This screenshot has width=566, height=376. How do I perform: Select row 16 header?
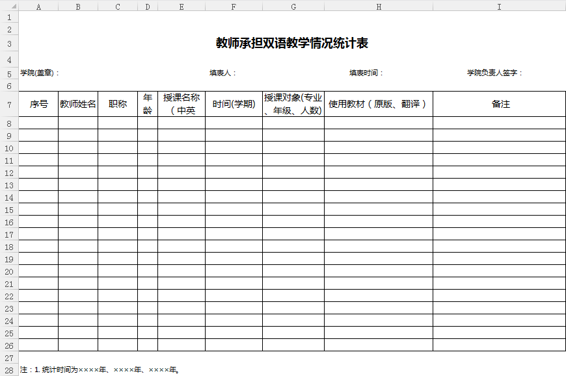point(9,222)
